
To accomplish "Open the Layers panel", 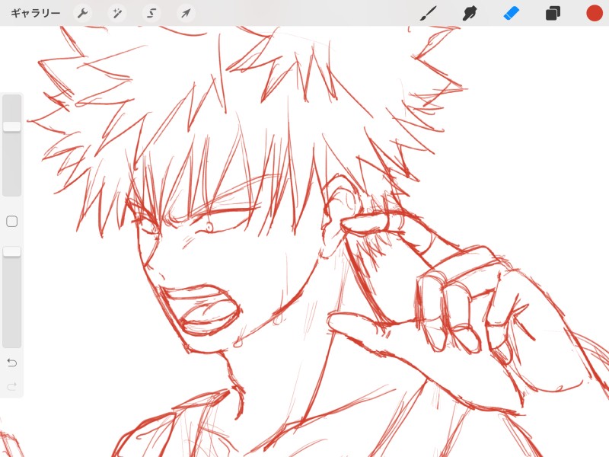I will point(553,13).
